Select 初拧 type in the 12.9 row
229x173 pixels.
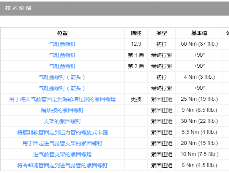pos(162,44)
